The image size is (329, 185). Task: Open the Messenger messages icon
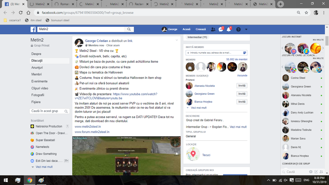click(221, 29)
